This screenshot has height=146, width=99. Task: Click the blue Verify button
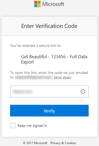[x=49, y=111]
